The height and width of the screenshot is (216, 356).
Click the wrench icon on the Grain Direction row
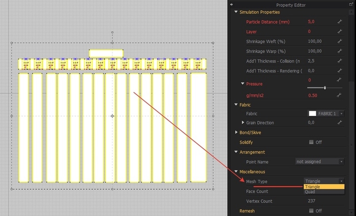coord(340,122)
